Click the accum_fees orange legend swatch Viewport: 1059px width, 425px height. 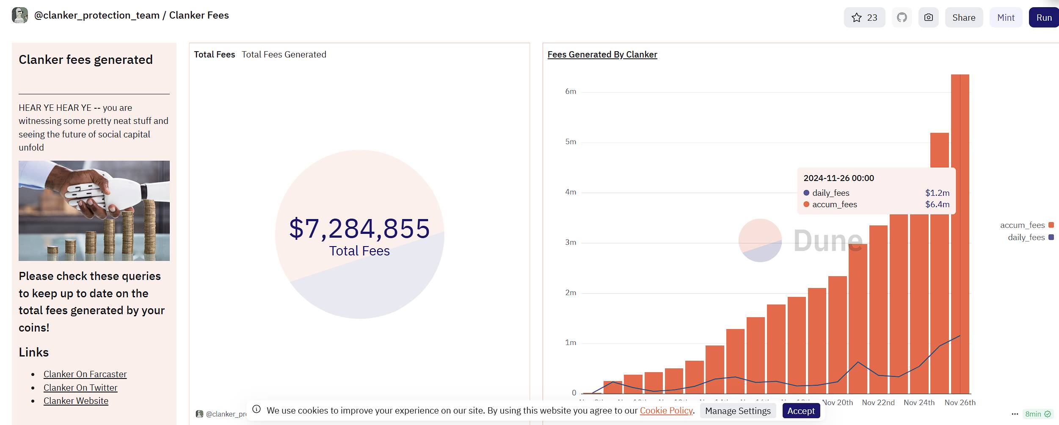coord(1051,225)
